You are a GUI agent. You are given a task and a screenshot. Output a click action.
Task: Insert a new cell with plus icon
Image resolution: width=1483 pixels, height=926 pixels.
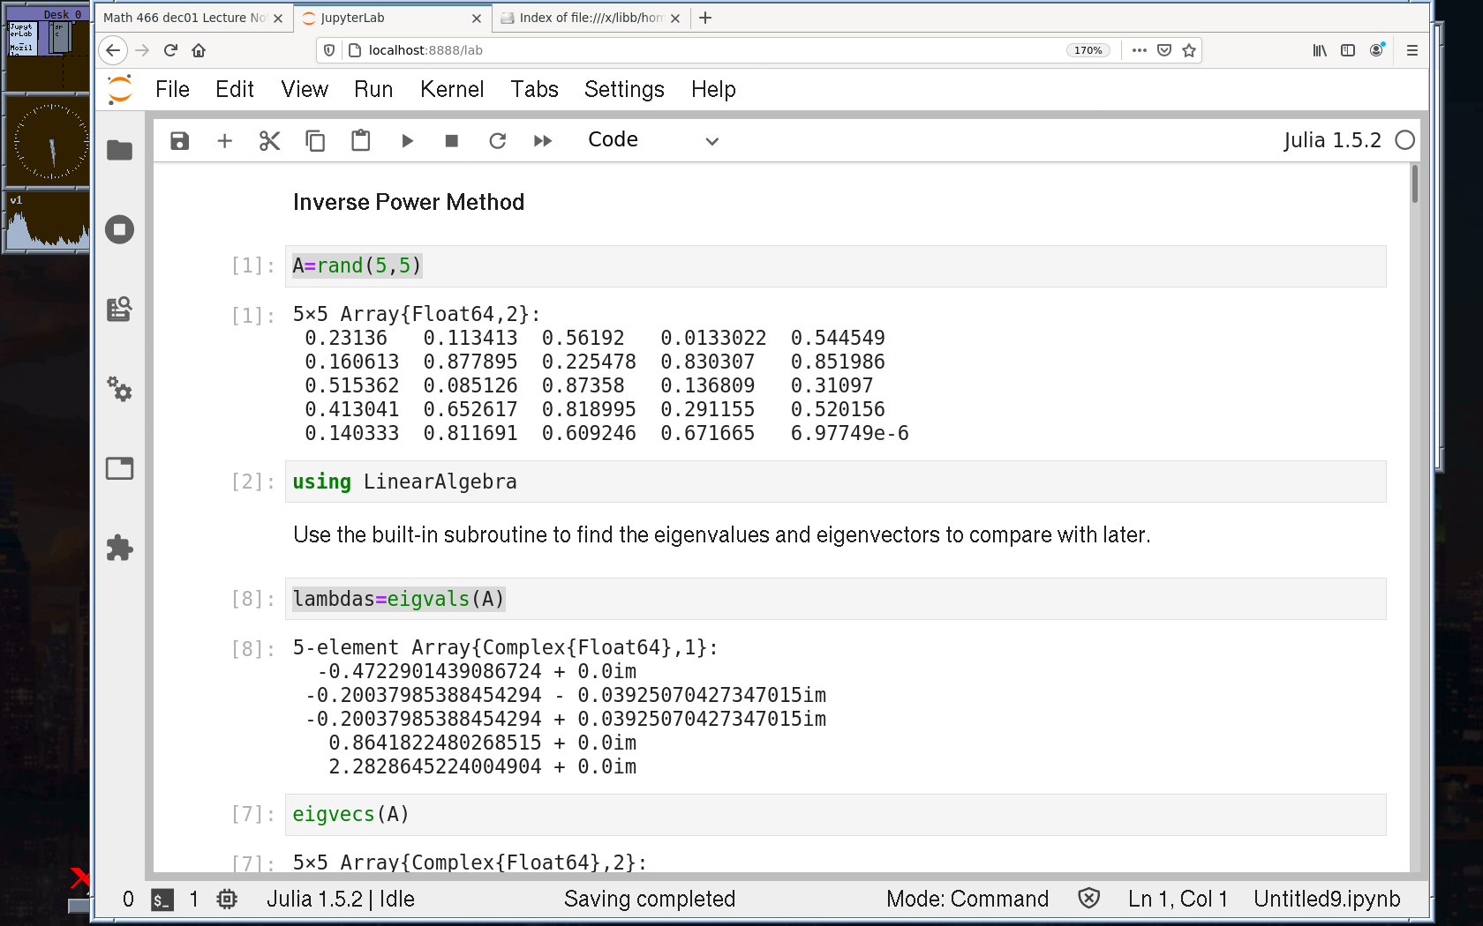[x=224, y=141]
